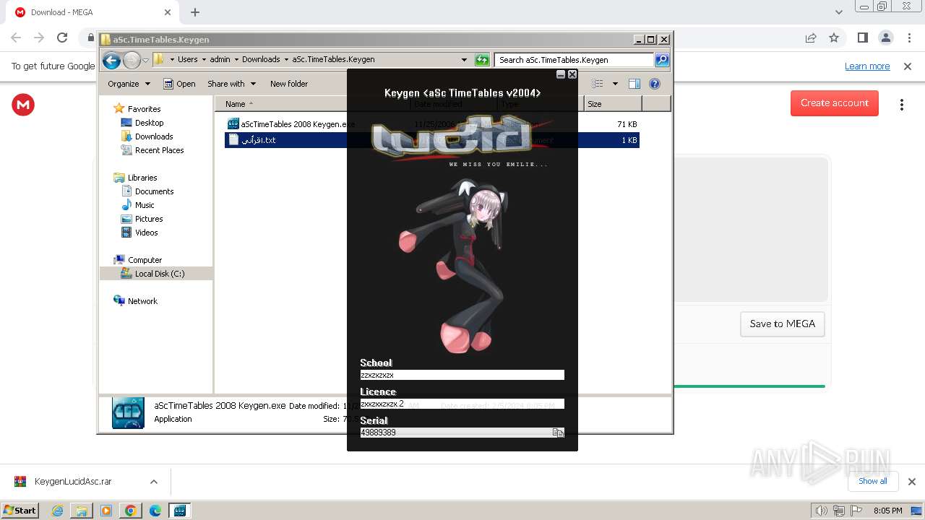
Task: Select the Serial output field
Action: [456, 433]
